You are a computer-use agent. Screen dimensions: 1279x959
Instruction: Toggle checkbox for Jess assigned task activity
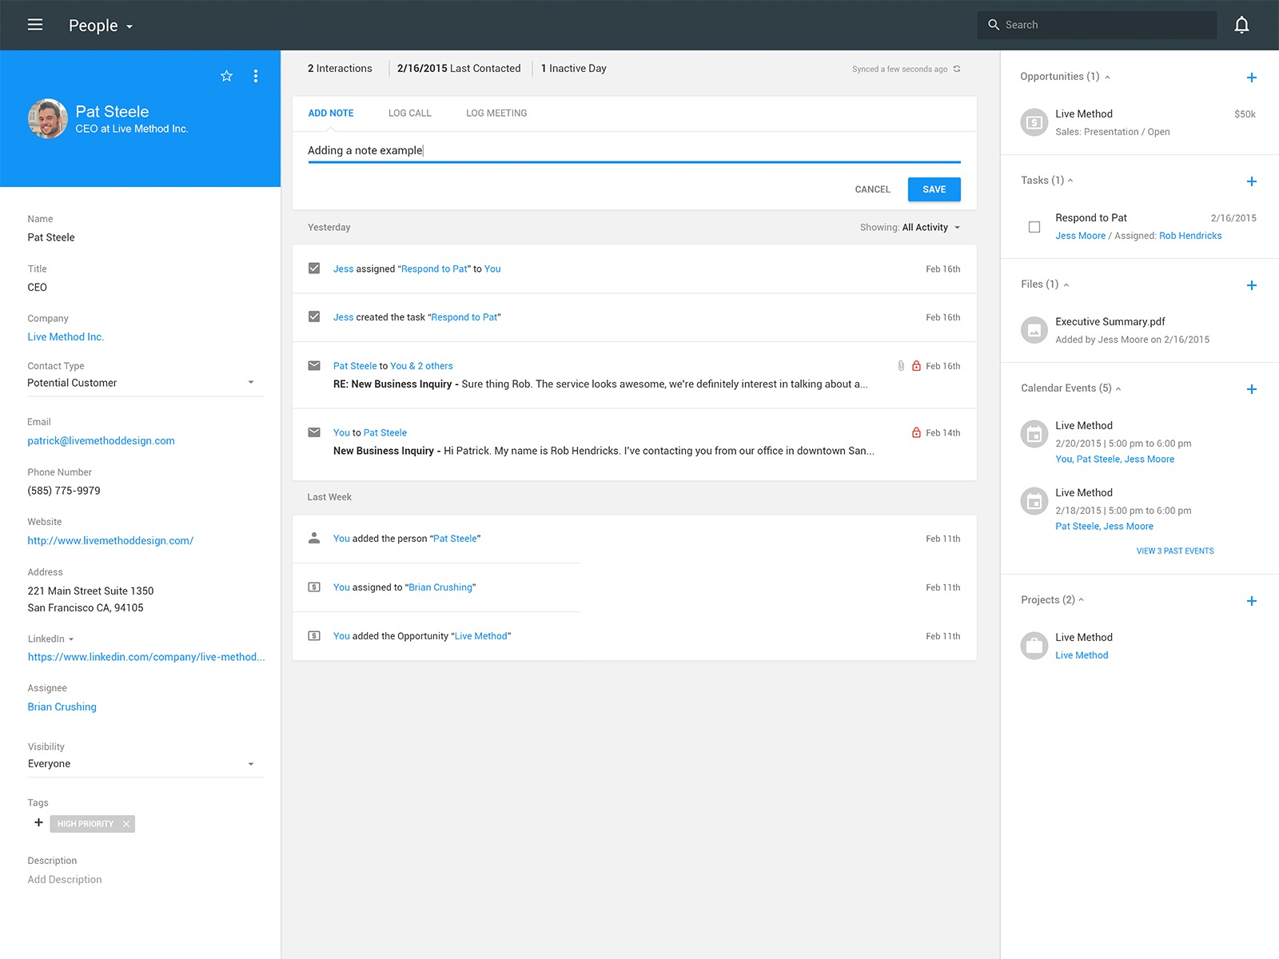click(314, 269)
